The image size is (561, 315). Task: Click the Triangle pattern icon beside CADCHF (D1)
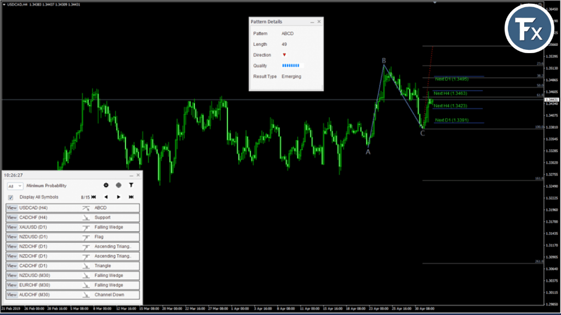85,266
